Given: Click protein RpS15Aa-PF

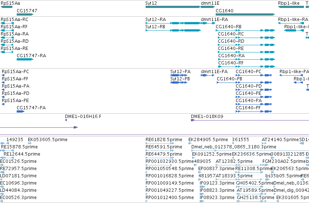Looking at the screenshot, I should coord(15,79).
